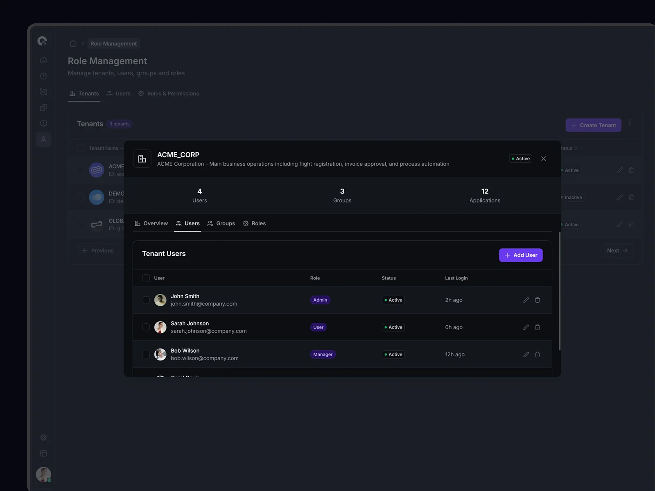Viewport: 655px width, 491px height.
Task: Click the dialog's vertical scrollbar
Action: click(560, 291)
